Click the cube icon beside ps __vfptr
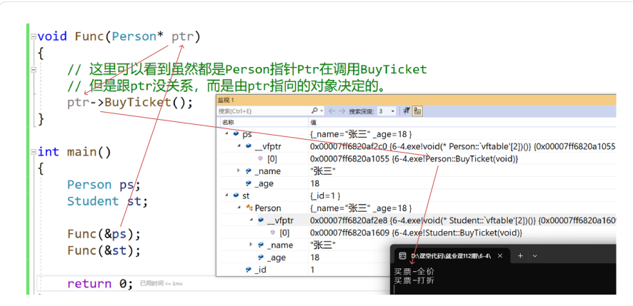Viewport: 633px width, 306px height. click(x=249, y=146)
